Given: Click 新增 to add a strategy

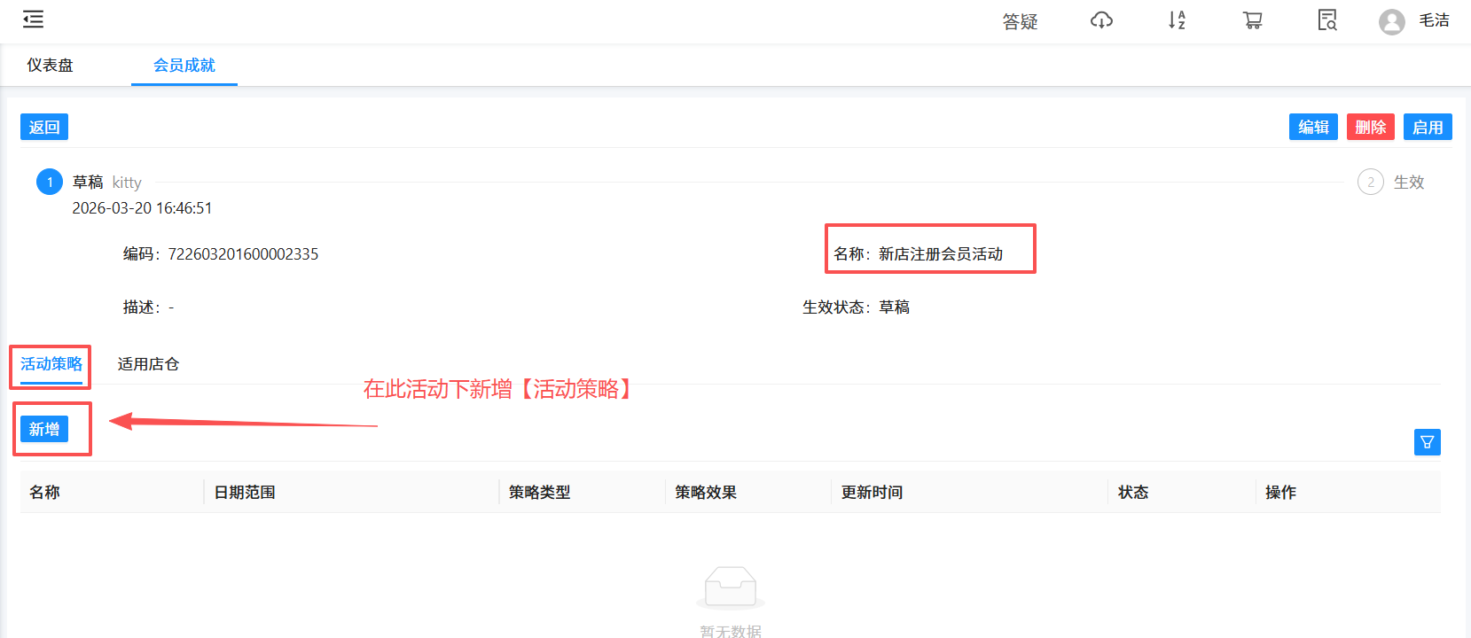Looking at the screenshot, I should [44, 429].
